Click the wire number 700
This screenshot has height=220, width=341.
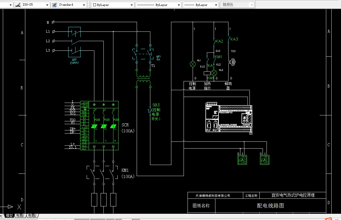click(x=233, y=51)
